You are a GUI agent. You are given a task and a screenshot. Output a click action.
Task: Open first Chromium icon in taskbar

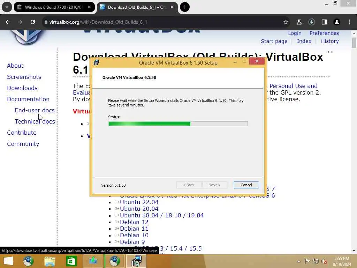tap(28, 261)
